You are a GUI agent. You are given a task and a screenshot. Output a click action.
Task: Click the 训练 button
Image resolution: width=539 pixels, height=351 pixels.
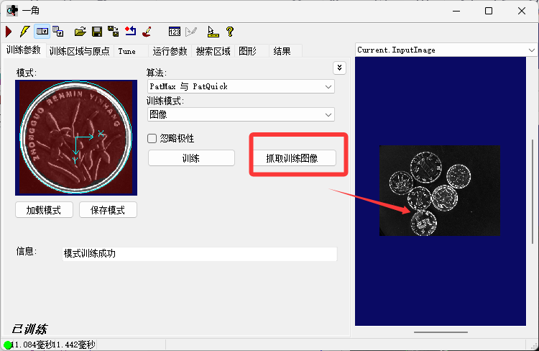191,158
